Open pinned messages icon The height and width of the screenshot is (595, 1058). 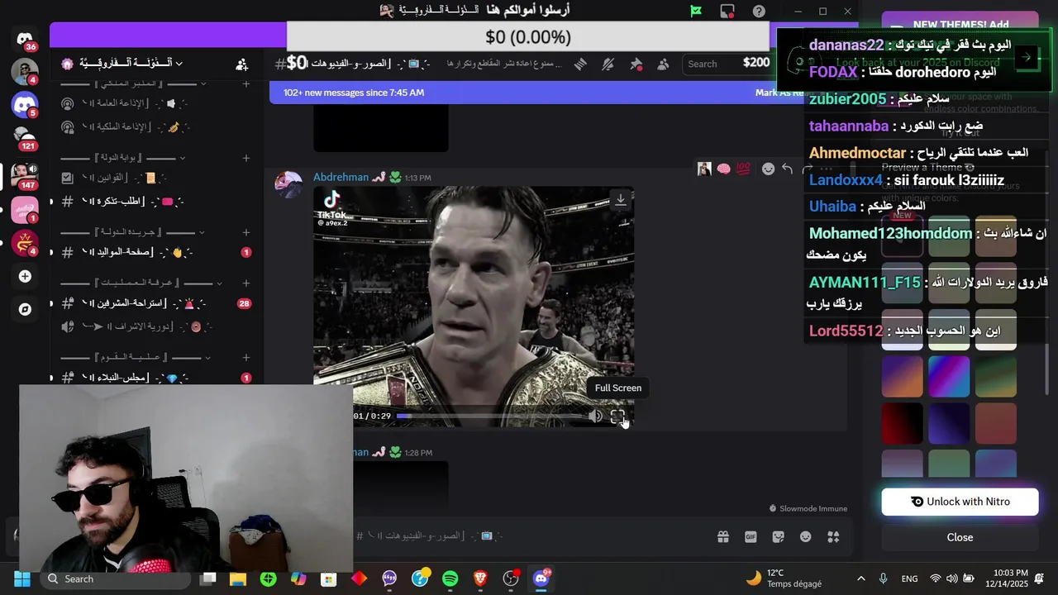[636, 64]
